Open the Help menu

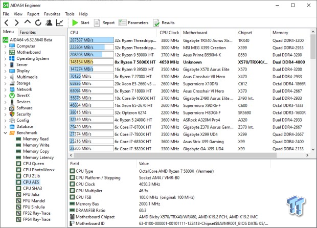83,14
